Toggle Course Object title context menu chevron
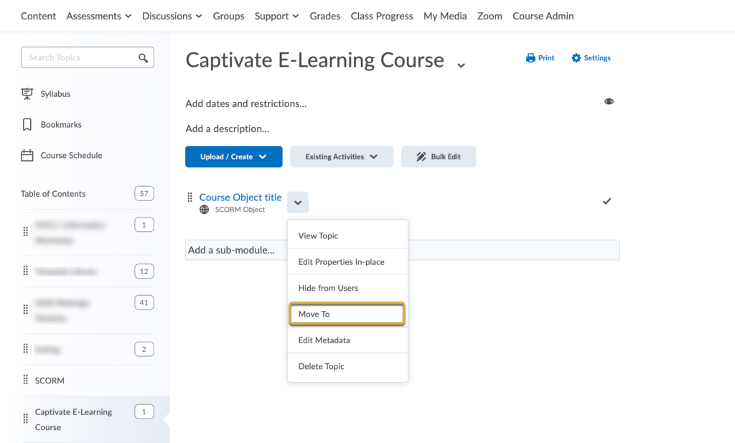 coord(298,202)
